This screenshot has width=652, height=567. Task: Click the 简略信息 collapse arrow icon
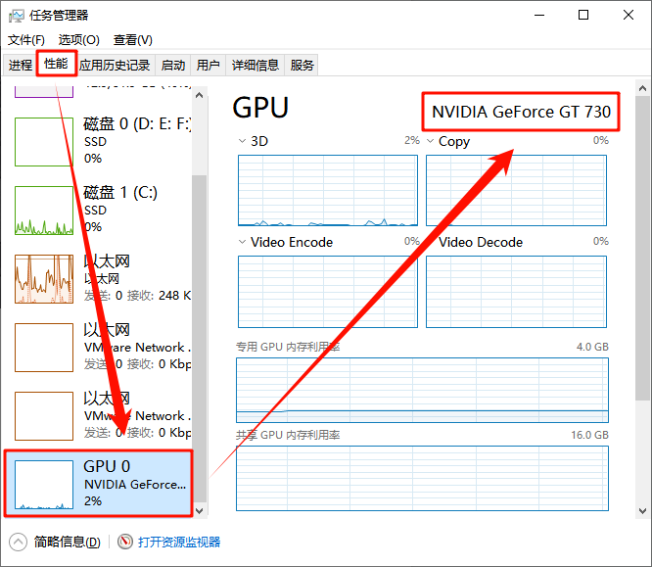coord(18,543)
